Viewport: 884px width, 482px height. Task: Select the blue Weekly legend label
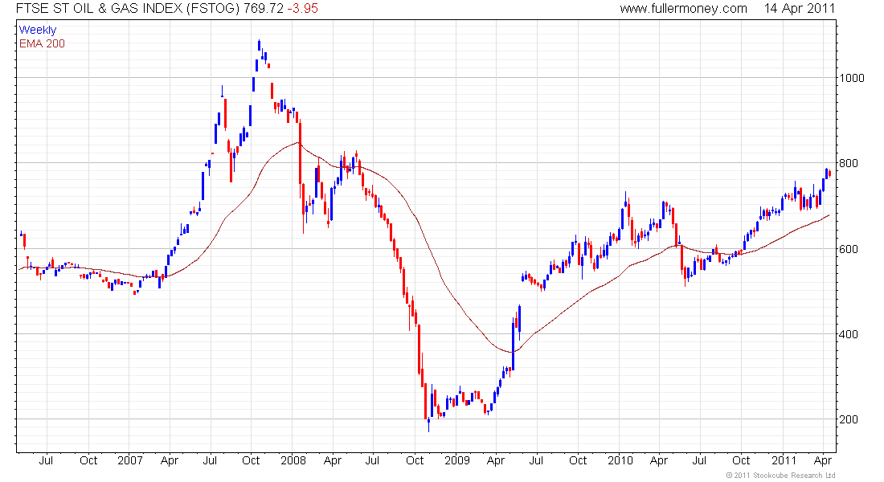click(38, 30)
